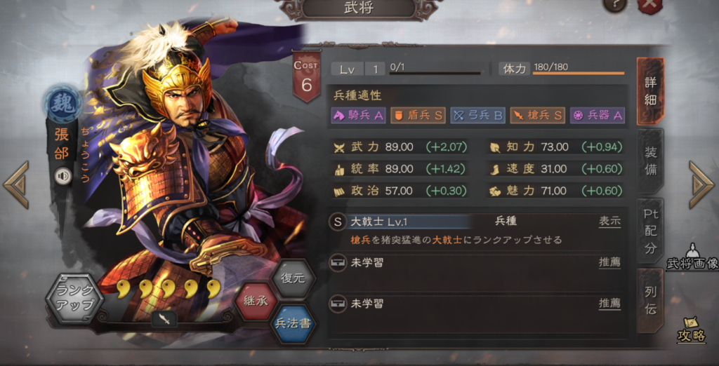719x366 pixels.
Task: Click the help question mark icon
Action: tap(615, 6)
